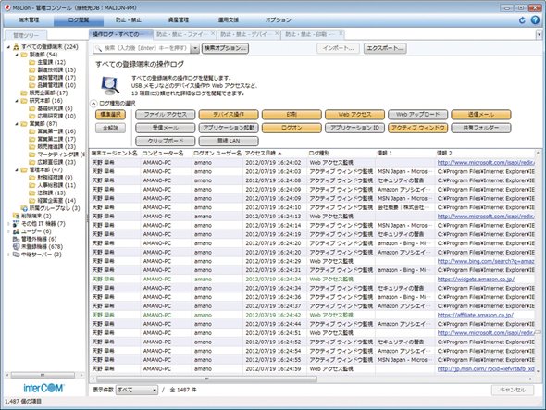Collapse the ログ種別の選択 section chevron

pos(93,104)
